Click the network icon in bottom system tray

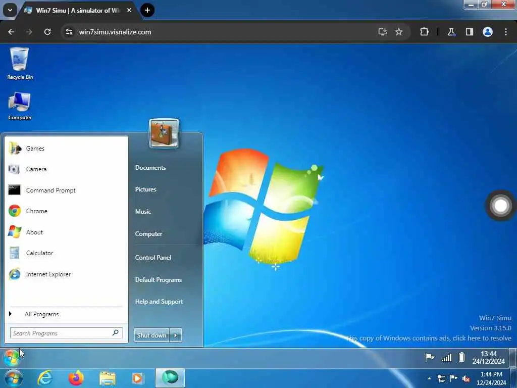(441, 379)
